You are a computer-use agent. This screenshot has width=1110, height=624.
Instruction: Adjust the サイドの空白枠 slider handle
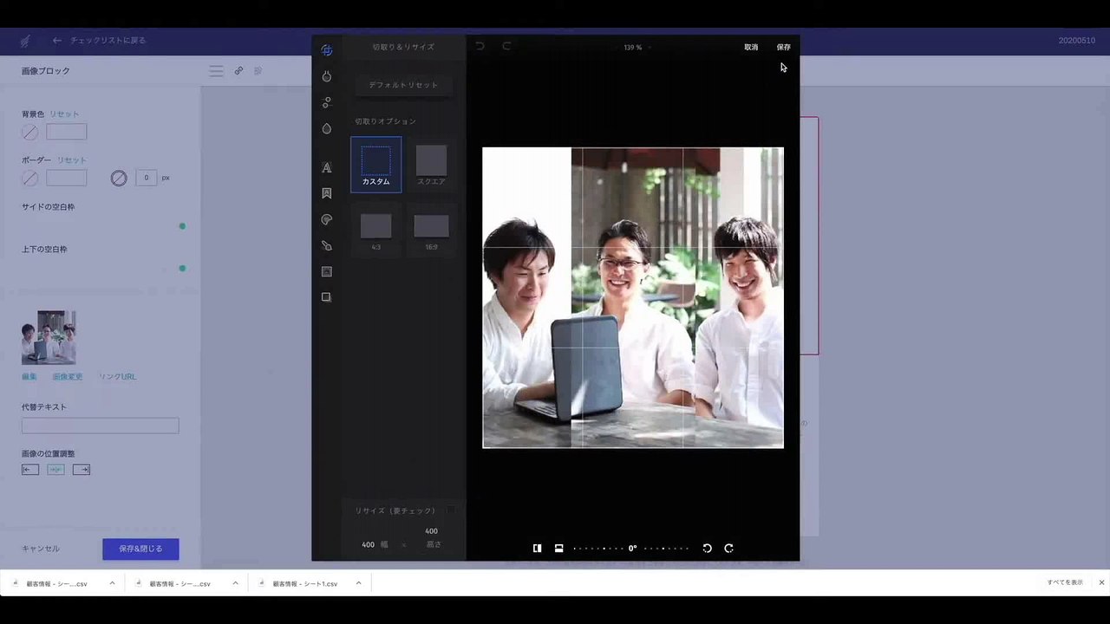click(x=182, y=226)
